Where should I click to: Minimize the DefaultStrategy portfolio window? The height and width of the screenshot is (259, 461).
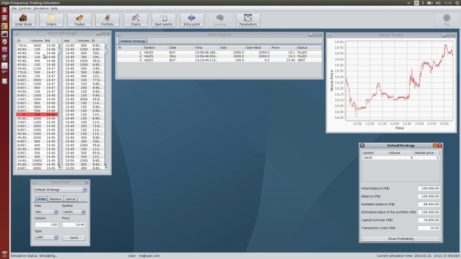point(435,145)
